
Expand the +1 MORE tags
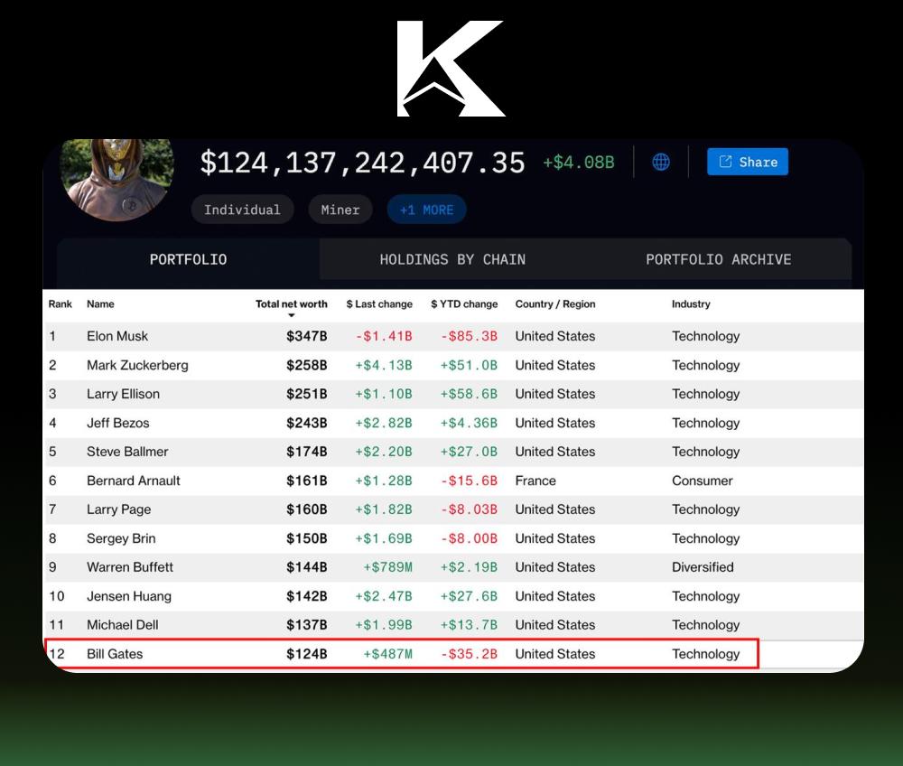[427, 210]
